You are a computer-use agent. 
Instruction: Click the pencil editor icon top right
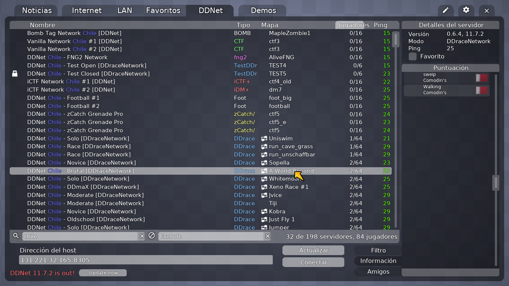(x=446, y=10)
